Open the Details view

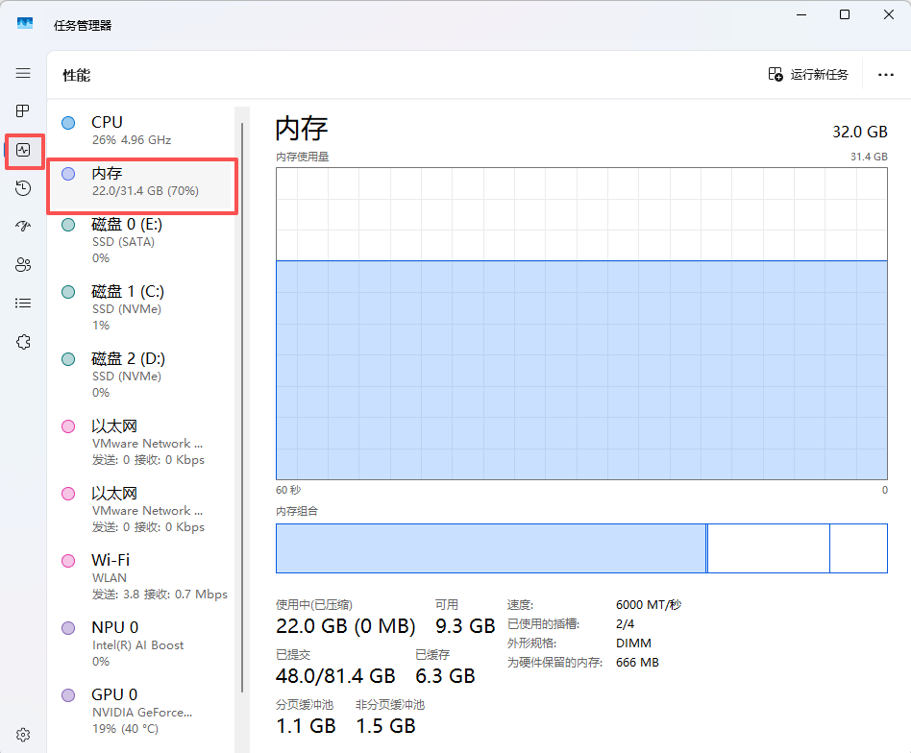[22, 303]
